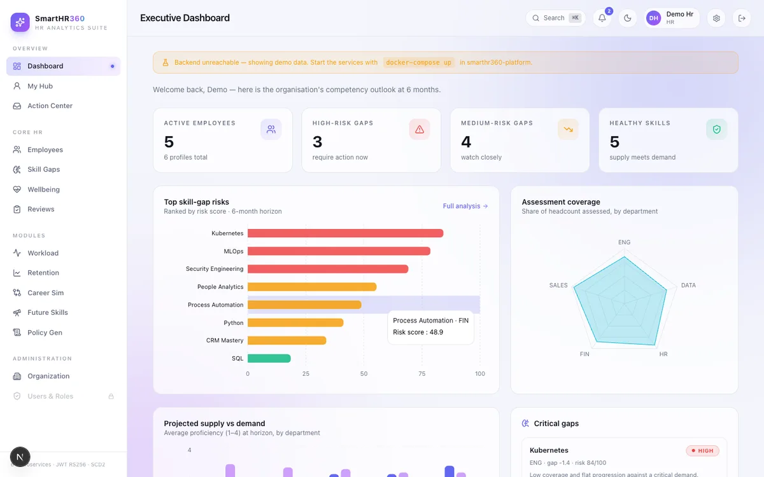Click the DH avatar circle
The image size is (764, 477).
pyautogui.click(x=654, y=18)
